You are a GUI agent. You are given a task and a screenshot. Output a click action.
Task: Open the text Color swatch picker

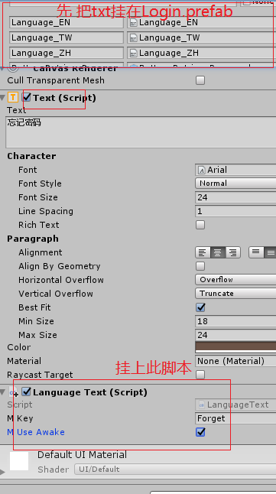pyautogui.click(x=235, y=347)
